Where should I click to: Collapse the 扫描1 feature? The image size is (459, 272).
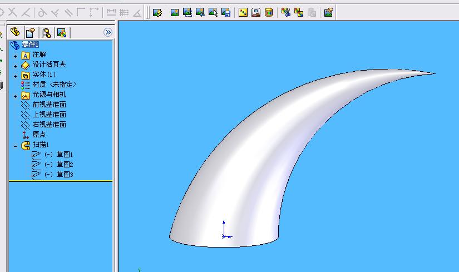15,146
